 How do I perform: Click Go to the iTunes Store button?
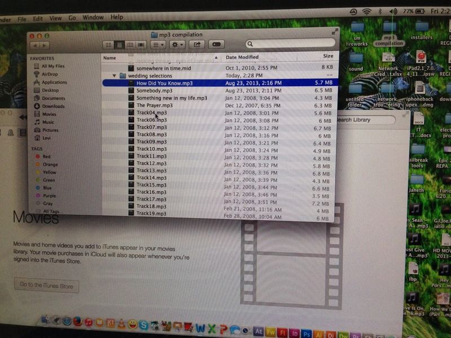coord(46,286)
